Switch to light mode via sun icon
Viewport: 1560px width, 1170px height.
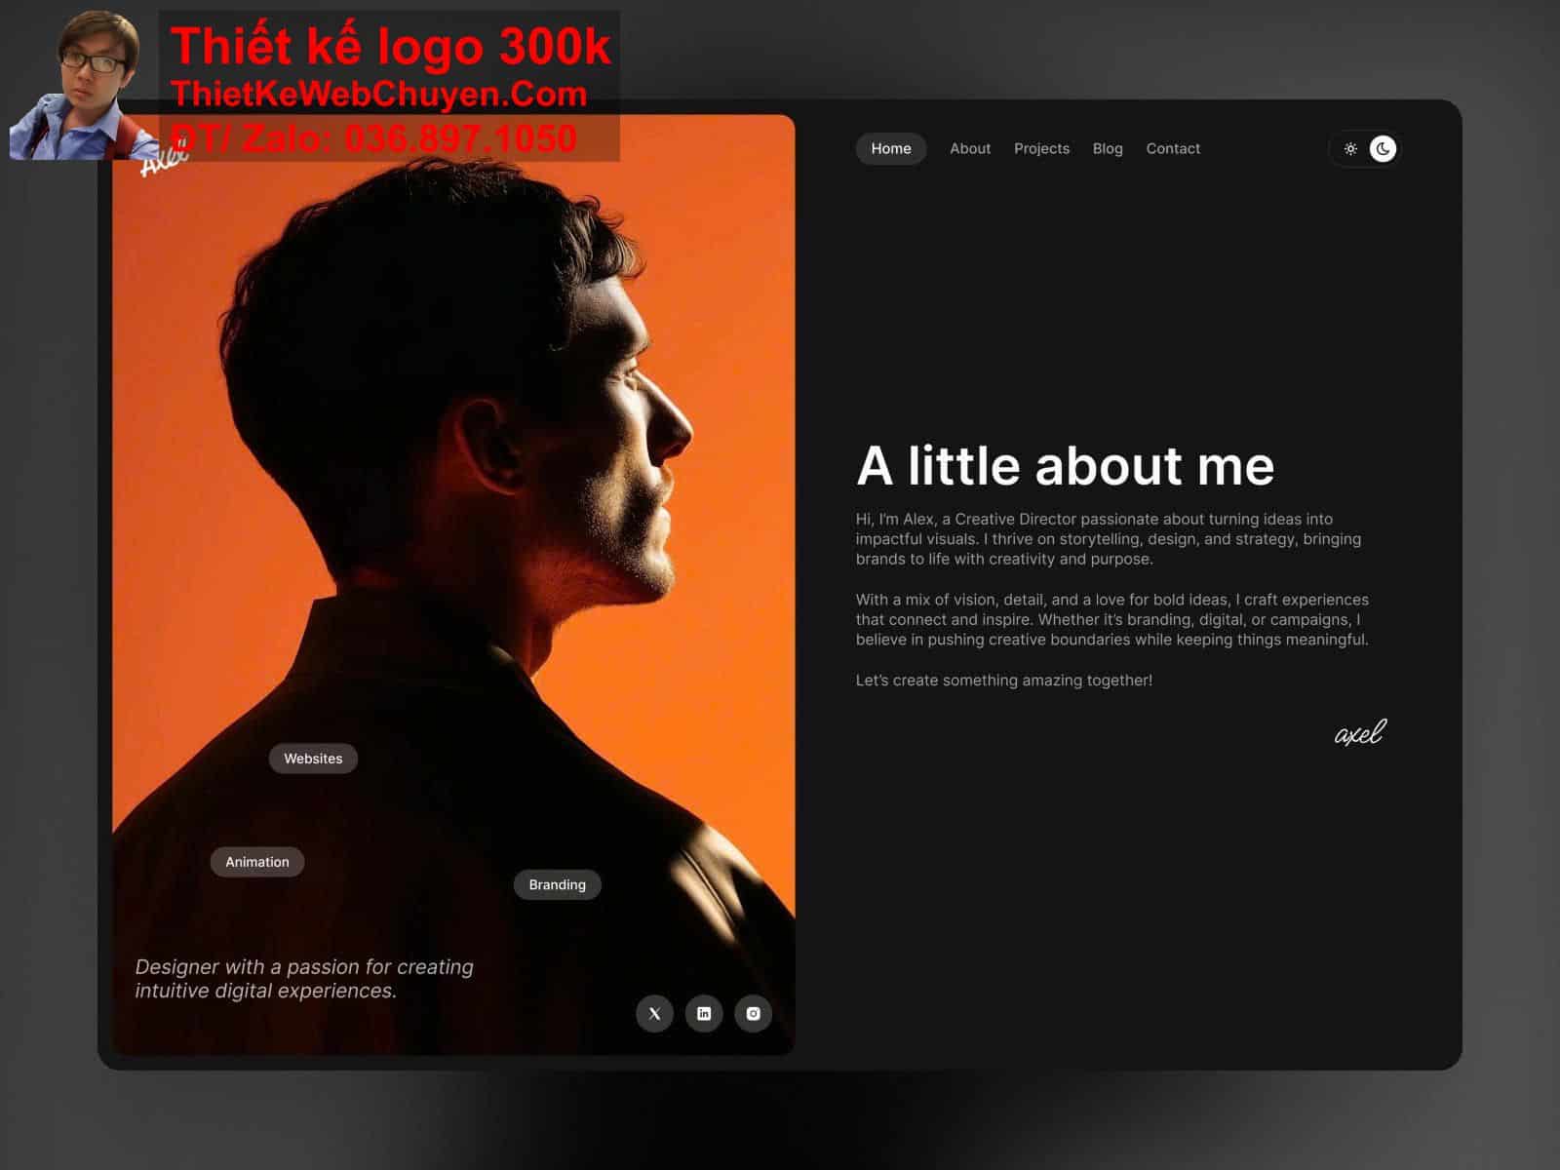[1350, 148]
